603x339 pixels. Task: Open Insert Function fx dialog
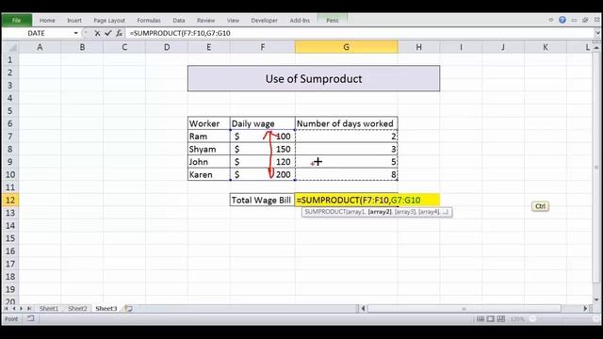click(120, 34)
